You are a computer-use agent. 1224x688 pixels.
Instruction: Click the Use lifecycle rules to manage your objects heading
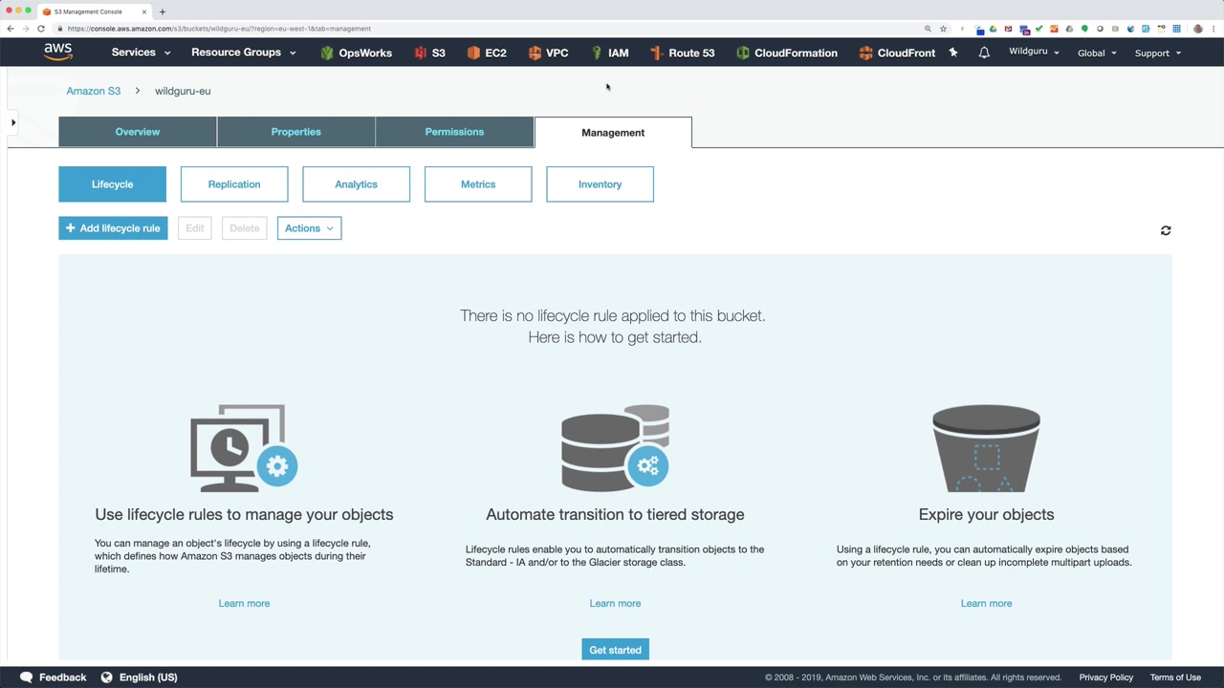244,514
